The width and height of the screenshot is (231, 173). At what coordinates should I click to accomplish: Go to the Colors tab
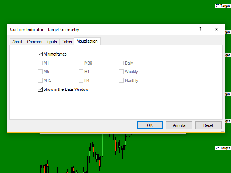(x=67, y=42)
